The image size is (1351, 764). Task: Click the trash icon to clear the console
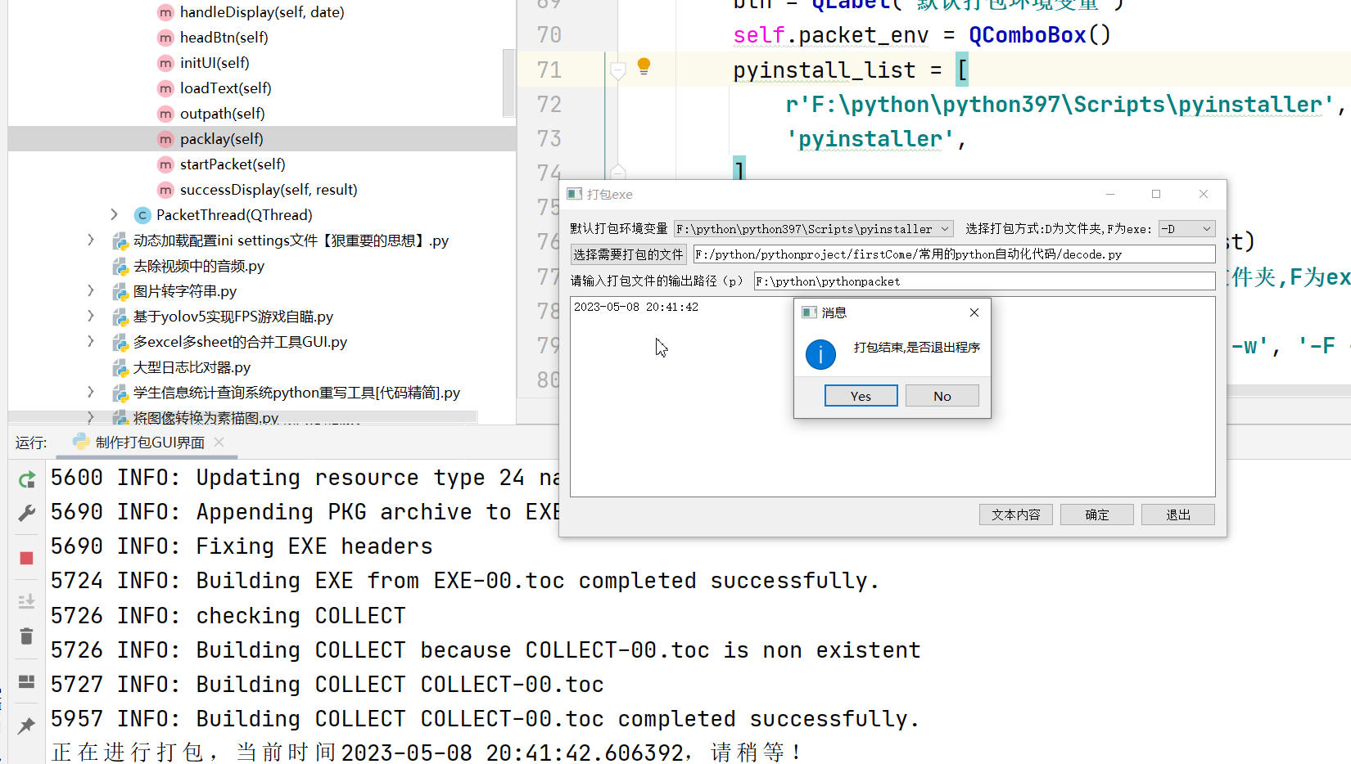[26, 636]
